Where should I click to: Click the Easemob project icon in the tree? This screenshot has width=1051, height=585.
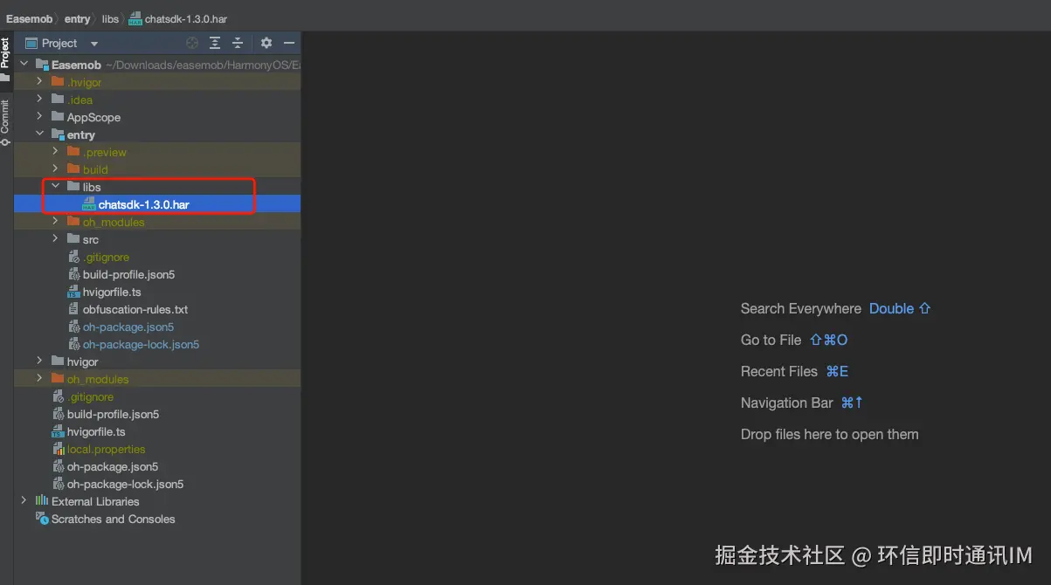tap(41, 64)
